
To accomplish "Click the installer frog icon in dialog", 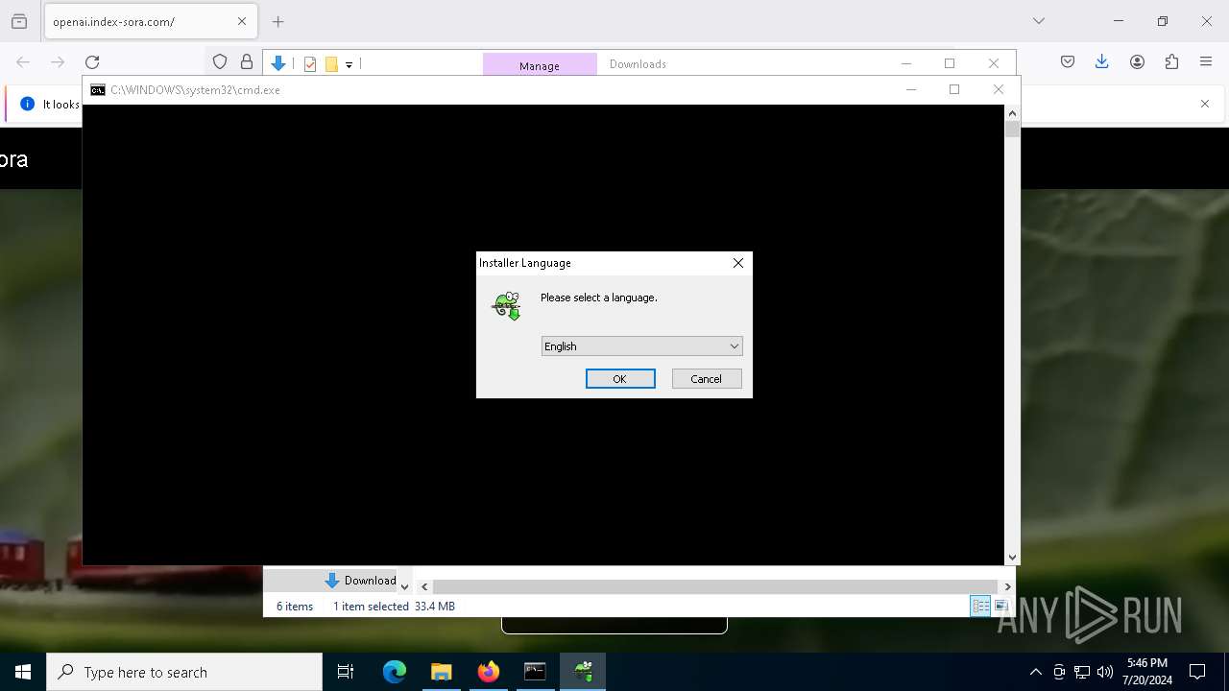I will click(506, 306).
